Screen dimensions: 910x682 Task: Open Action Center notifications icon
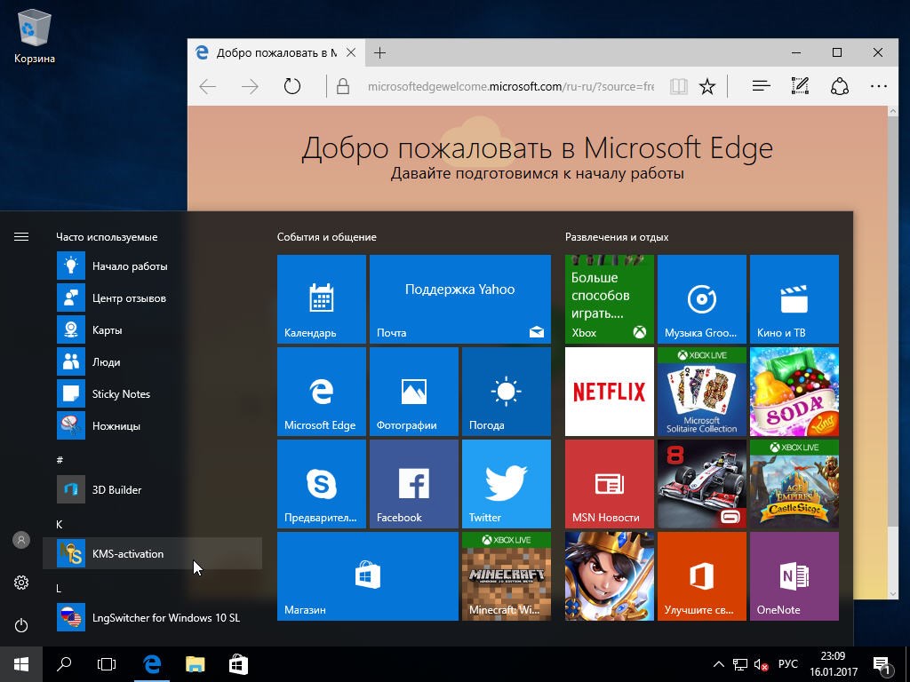coord(882,664)
